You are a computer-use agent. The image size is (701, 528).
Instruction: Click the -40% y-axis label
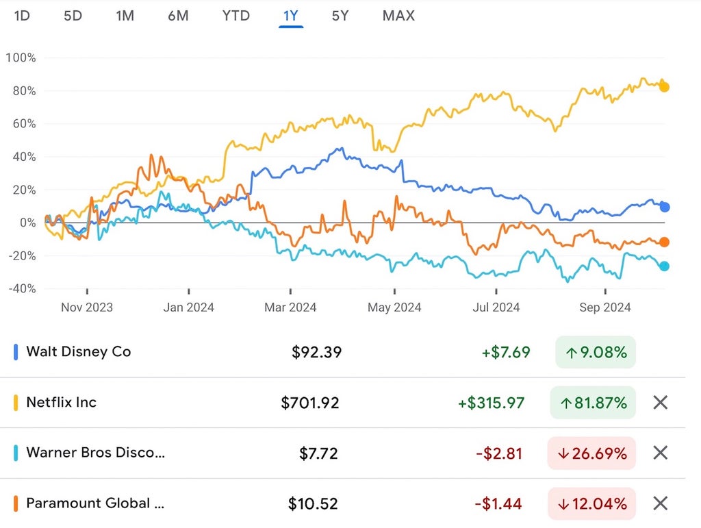tap(22, 288)
